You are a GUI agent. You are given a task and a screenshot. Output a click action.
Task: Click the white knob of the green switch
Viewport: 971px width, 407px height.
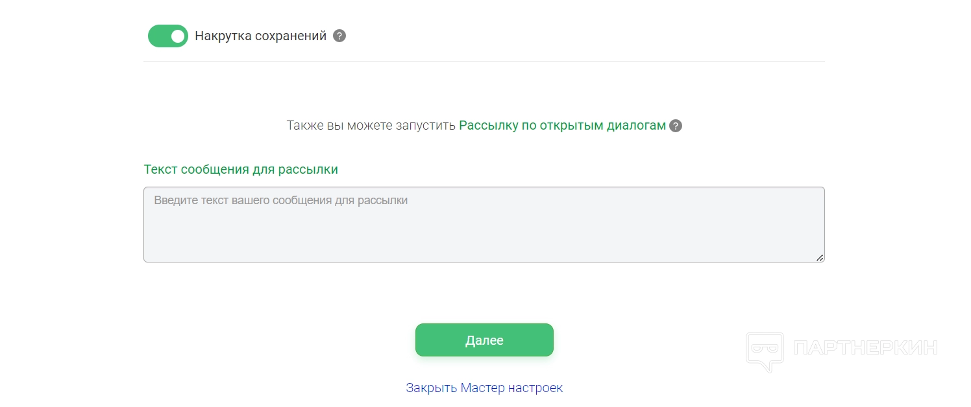tap(178, 36)
